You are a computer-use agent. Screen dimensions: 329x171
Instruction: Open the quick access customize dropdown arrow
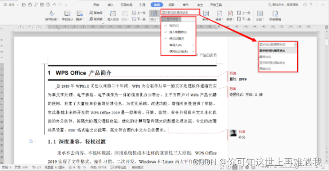point(66,5)
